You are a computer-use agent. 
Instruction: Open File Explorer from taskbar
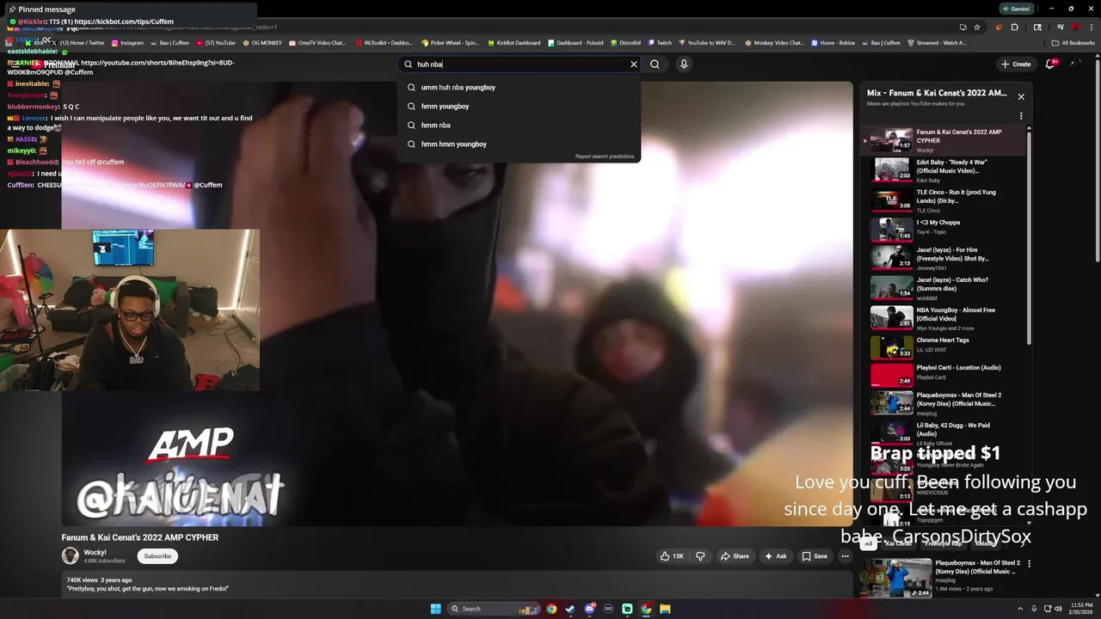(665, 609)
